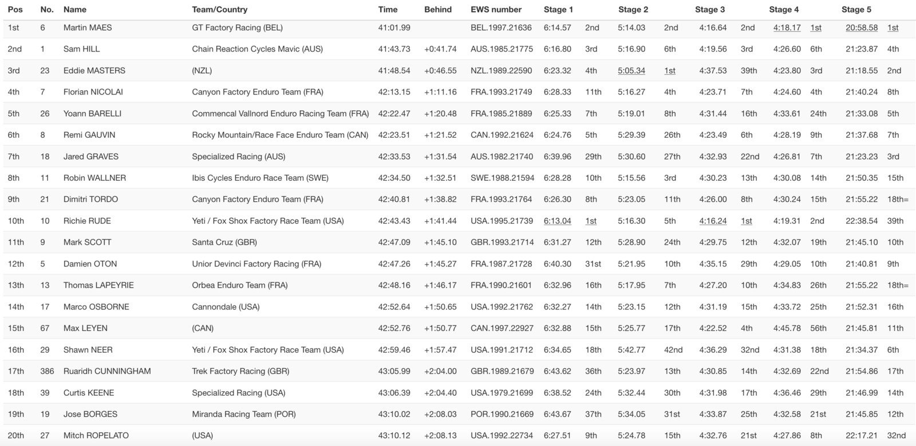The image size is (916, 446).
Task: Select rider name Ruaridh CUNNINGHAM
Action: (x=107, y=371)
